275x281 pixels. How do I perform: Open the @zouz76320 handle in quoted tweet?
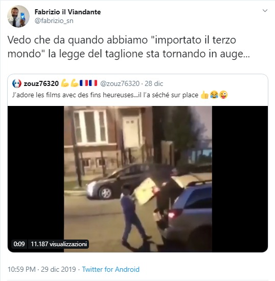pos(120,83)
